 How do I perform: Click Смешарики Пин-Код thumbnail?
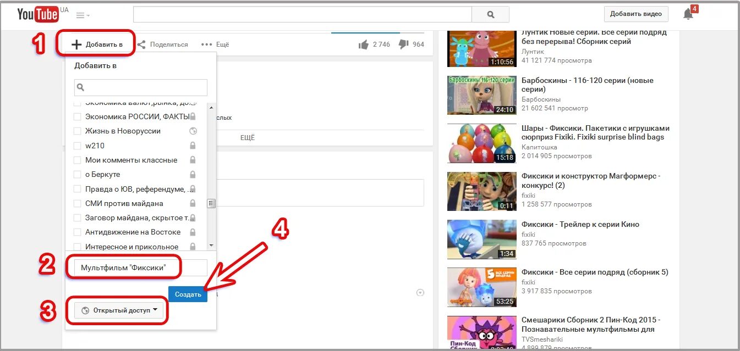(482, 333)
